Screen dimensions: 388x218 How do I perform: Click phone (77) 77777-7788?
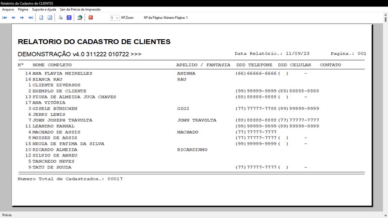pos(256,109)
